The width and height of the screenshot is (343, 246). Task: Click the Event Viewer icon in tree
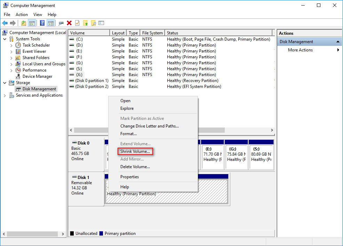point(18,51)
